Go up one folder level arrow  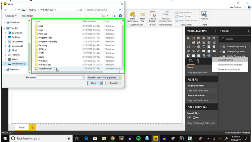click(x=19, y=10)
